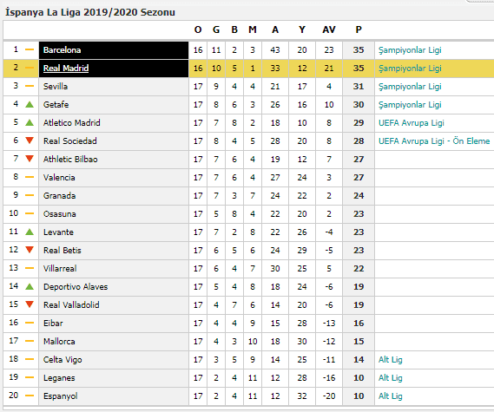
Task: Click the red down arrow next to Athletic Bilbao
Action: pos(30,159)
